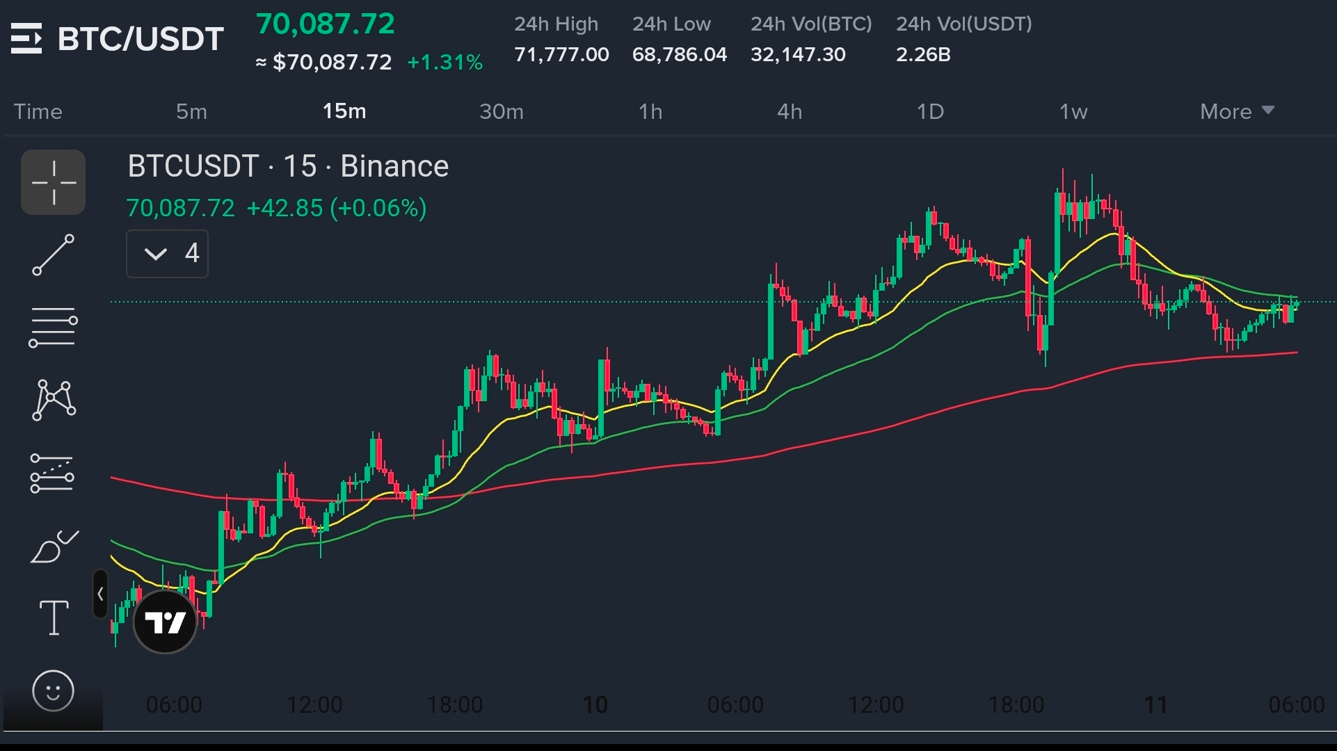Click the BTC/USDT pair title
This screenshot has height=751, width=1337.
coord(141,38)
